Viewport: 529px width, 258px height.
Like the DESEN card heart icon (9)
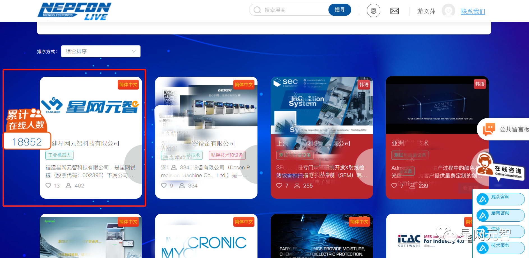(x=164, y=186)
